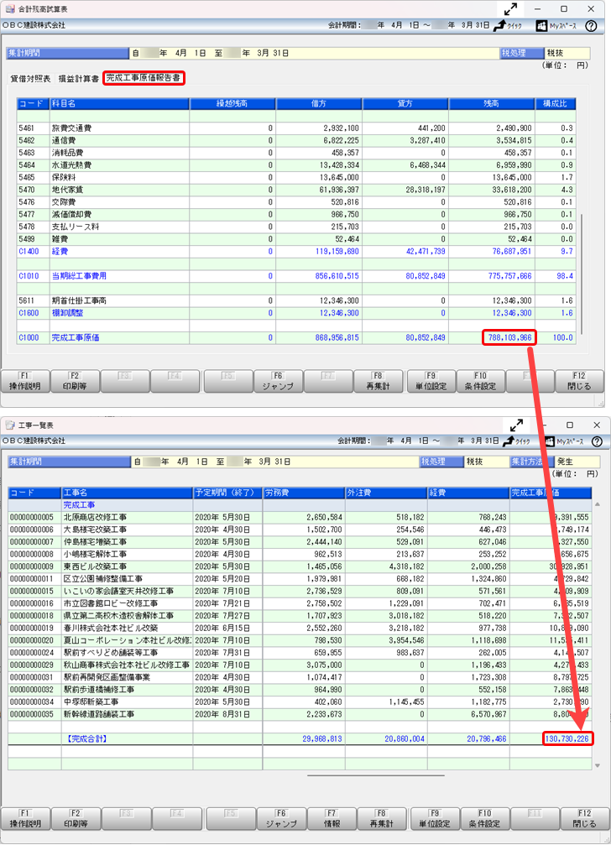Click the expand arrows icon in 合計残高試算表 window
The width and height of the screenshot is (611, 845).
click(x=510, y=9)
